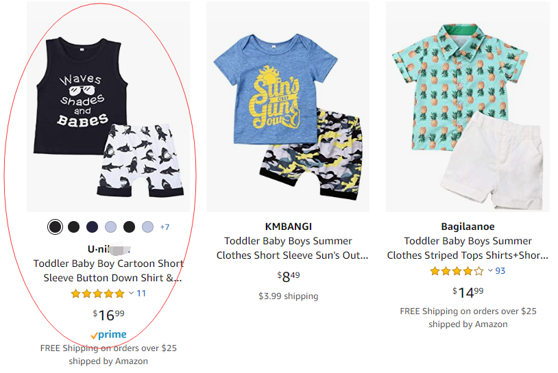Click the star rating of the Bagilaanoe outfit

(x=457, y=271)
